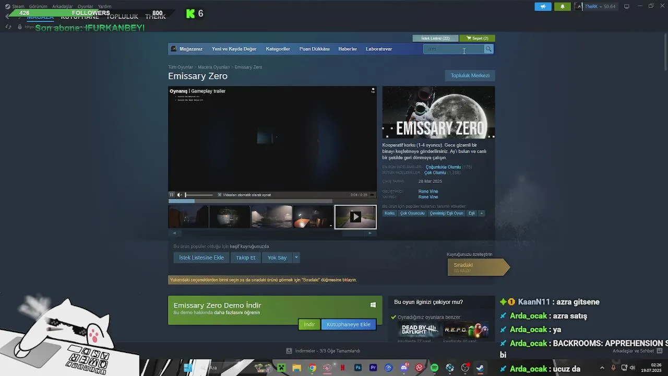
Task: Open Sepet (2) cart button
Action: pyautogui.click(x=477, y=38)
